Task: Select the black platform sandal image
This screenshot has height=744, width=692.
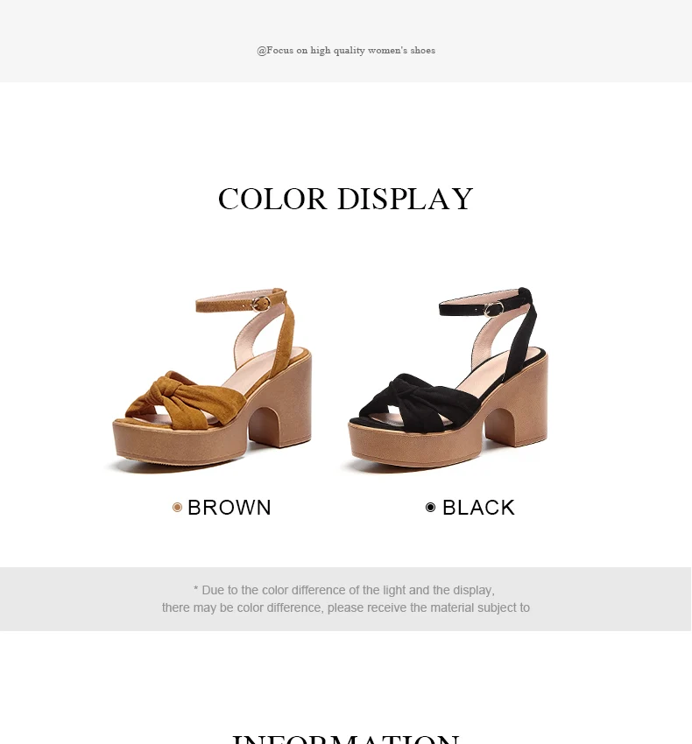Action: point(448,379)
